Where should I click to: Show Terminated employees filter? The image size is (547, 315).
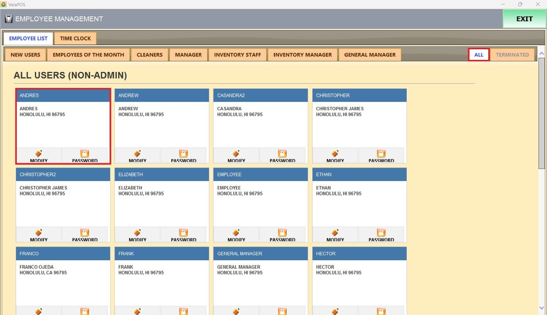click(512, 55)
